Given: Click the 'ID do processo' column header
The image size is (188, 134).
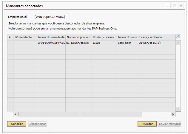Looking at the screenshot, I should 104,37.
